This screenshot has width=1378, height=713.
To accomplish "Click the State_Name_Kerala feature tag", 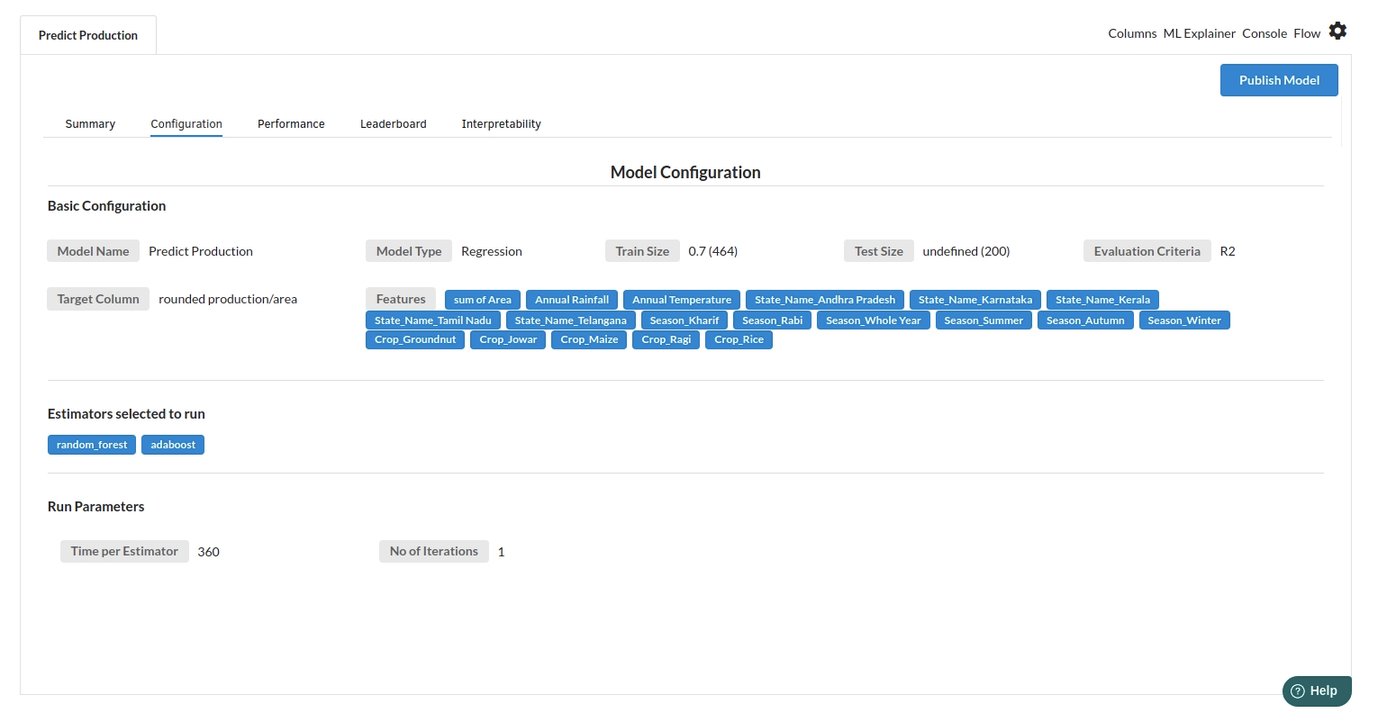I will 1102,300.
